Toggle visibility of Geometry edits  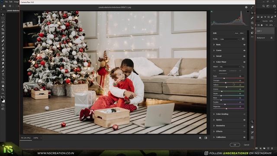click(x=244, y=126)
